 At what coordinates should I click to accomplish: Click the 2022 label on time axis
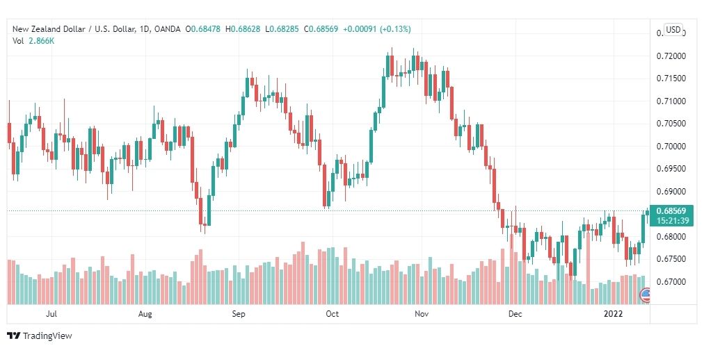[613, 314]
